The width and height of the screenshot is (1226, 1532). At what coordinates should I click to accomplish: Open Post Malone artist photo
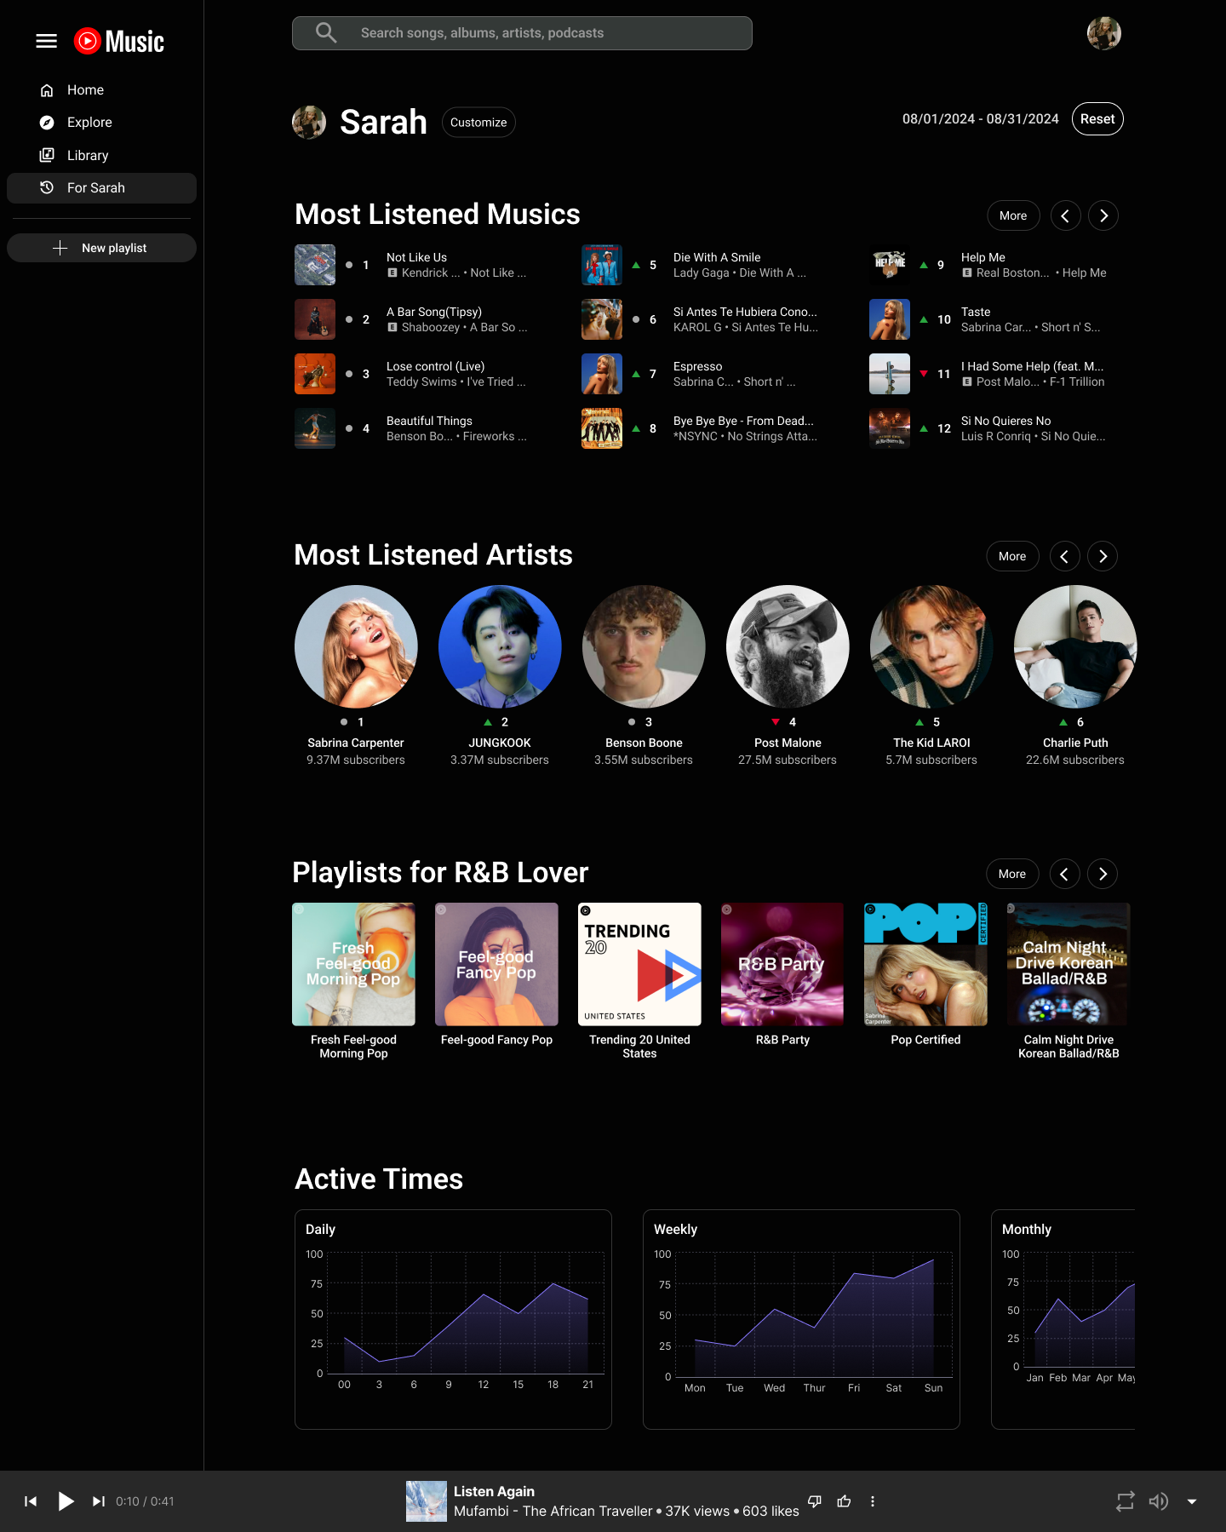pyautogui.click(x=788, y=646)
